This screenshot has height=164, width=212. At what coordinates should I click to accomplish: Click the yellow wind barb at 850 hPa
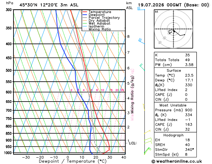tap(147, 132)
